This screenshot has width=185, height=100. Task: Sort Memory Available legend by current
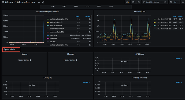pyautogui.click(x=179, y=82)
